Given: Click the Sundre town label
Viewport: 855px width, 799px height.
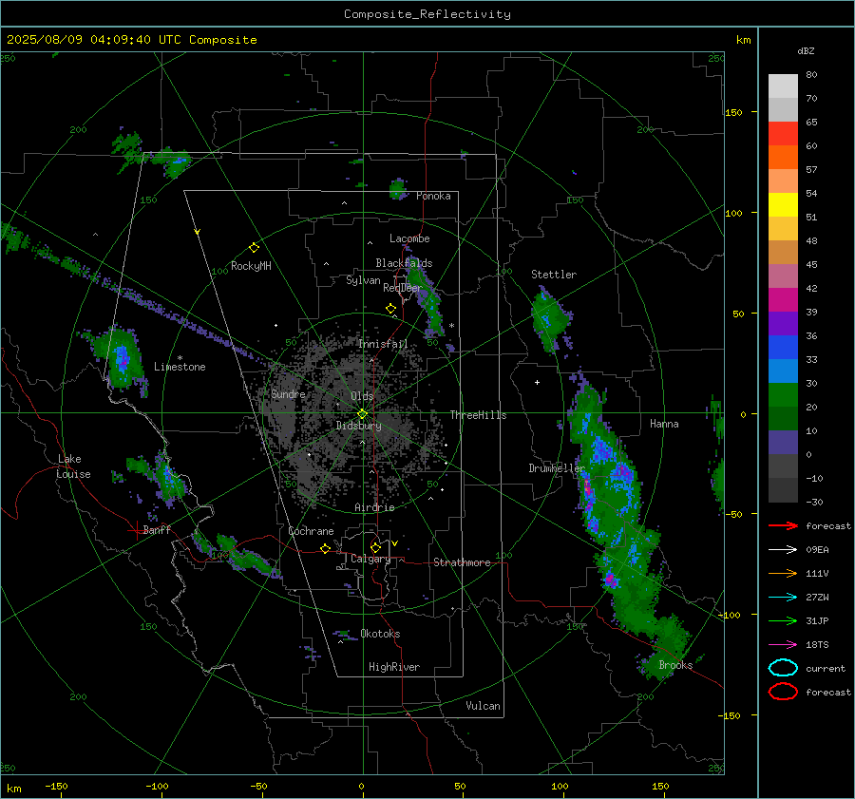Looking at the screenshot, I should coord(288,393).
